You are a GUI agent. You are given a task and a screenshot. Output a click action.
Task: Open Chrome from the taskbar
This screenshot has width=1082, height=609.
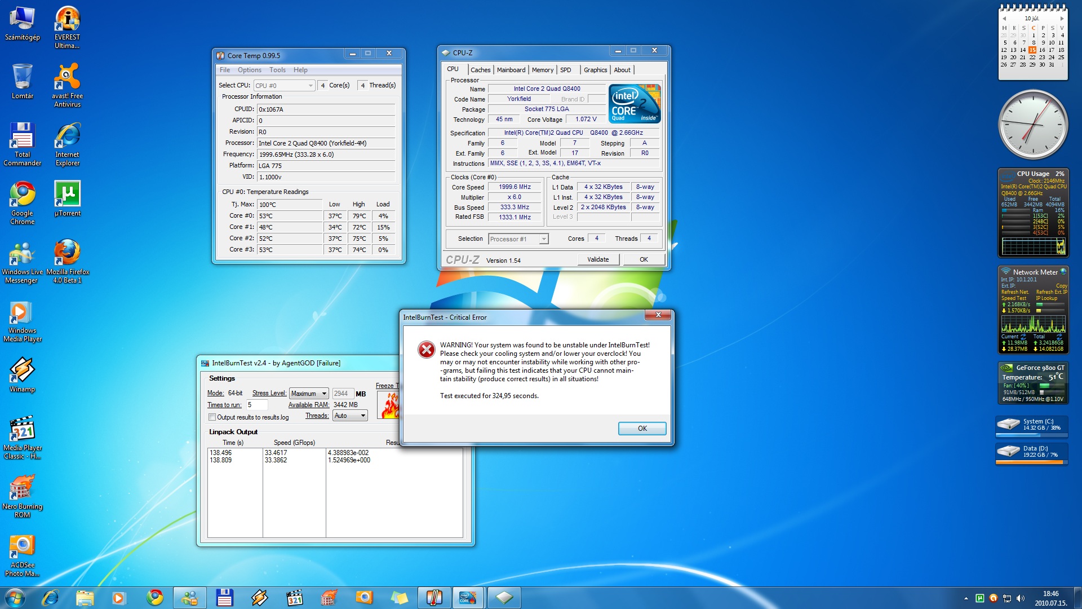click(x=155, y=598)
